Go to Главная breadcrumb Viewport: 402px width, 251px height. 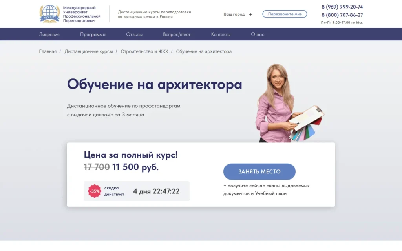coord(48,51)
